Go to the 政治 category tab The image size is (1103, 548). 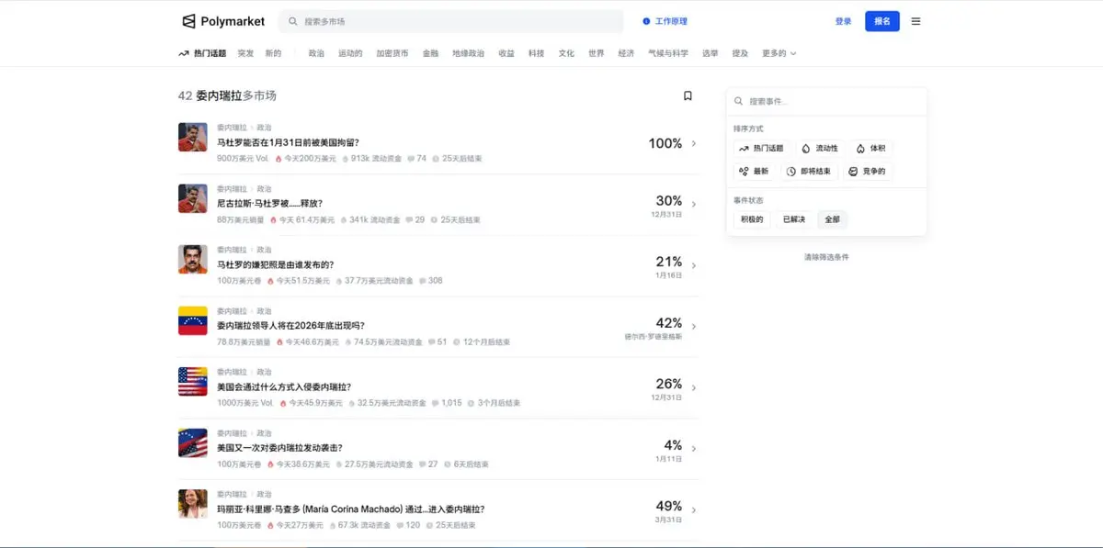pos(316,53)
